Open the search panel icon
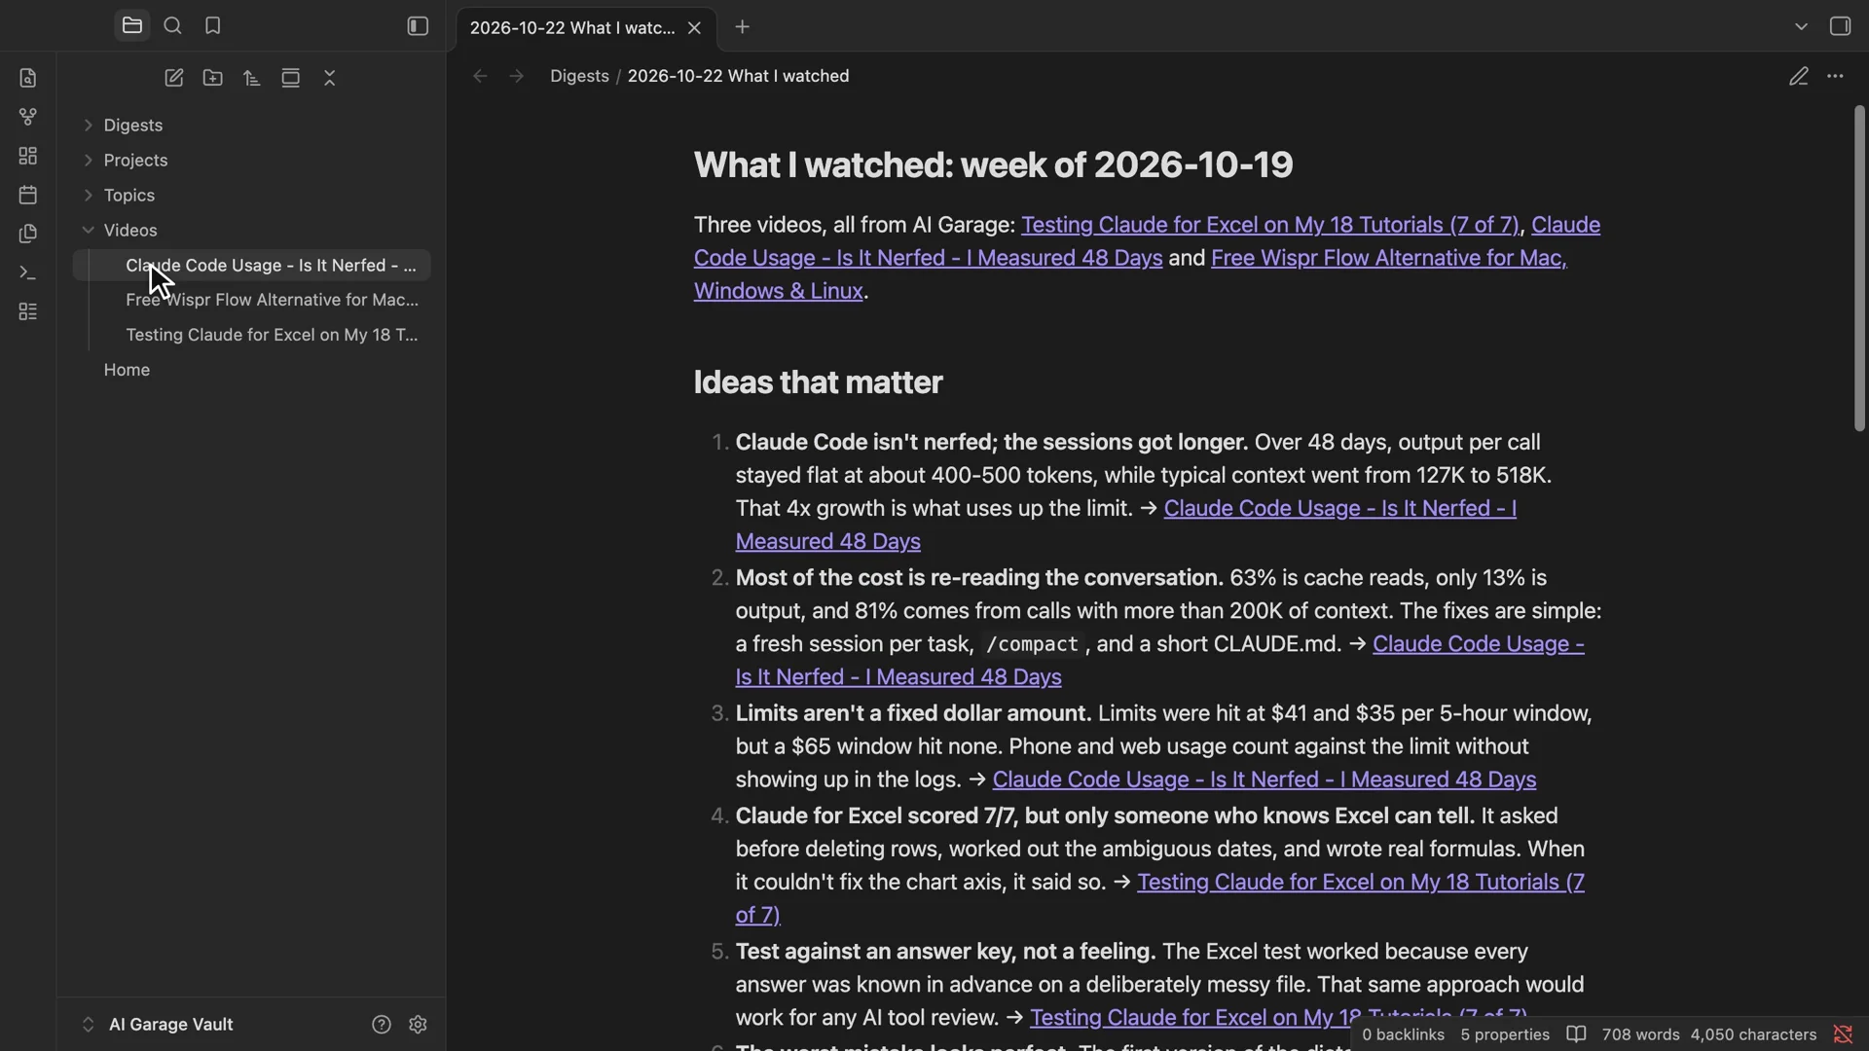1869x1051 pixels. pos(172,26)
